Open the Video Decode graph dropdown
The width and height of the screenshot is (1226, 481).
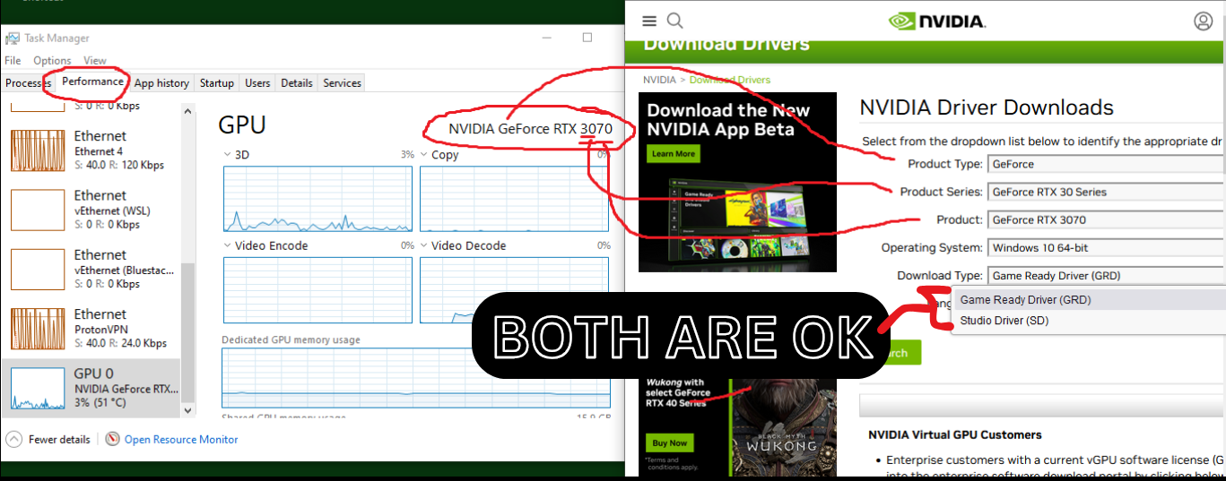click(462, 245)
